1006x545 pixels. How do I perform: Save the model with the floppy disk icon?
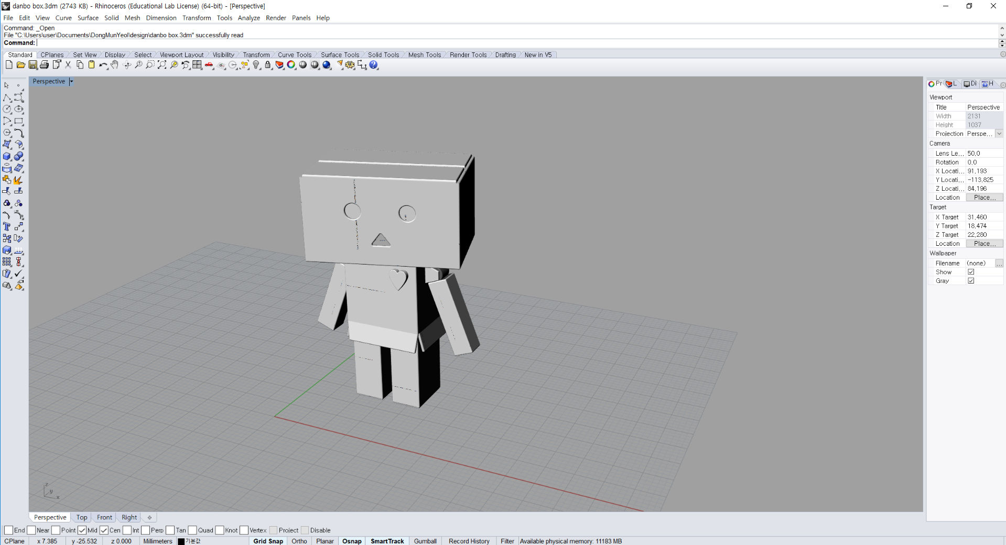point(33,65)
